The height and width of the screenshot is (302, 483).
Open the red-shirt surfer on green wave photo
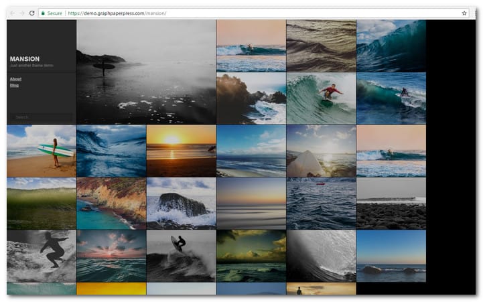(321, 98)
